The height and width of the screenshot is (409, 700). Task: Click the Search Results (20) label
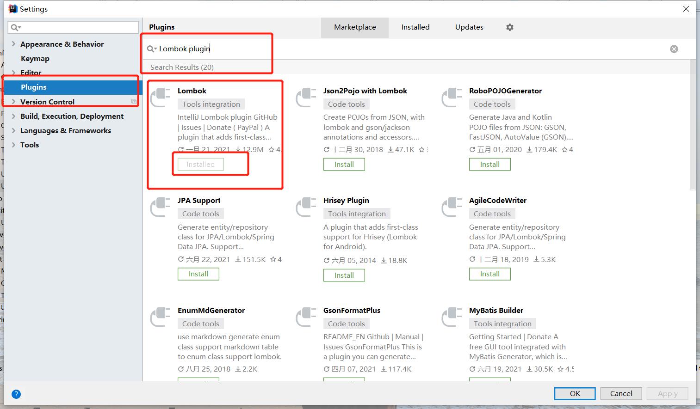tap(182, 67)
